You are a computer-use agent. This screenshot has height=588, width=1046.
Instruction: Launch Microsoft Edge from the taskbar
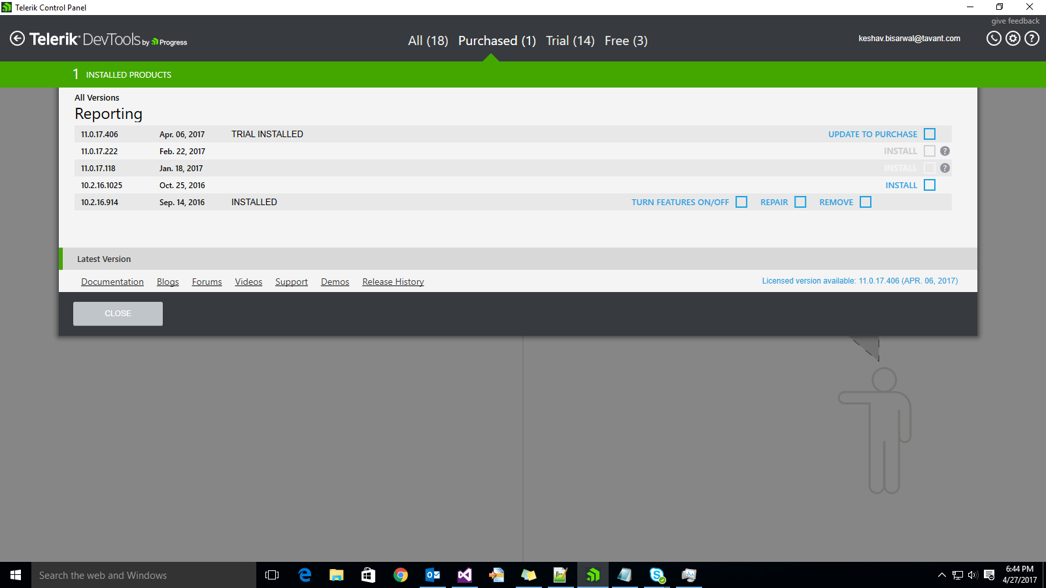point(305,575)
